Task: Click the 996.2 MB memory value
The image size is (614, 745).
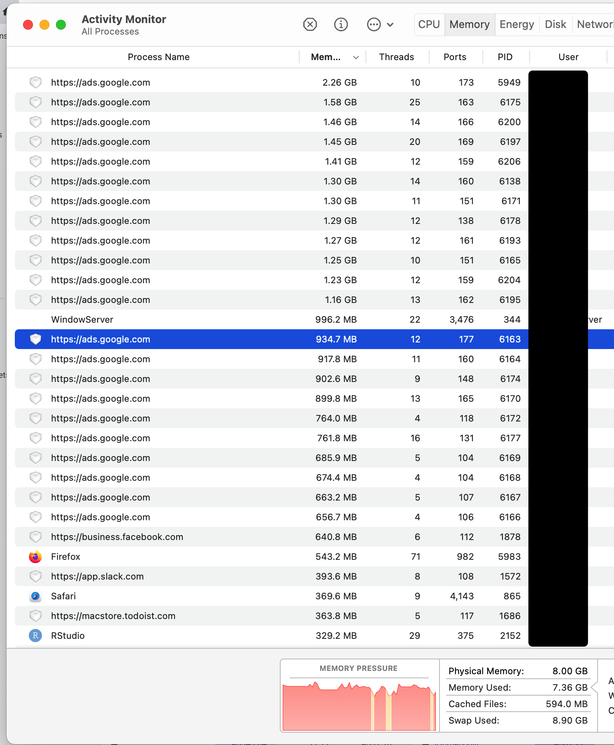Action: pyautogui.click(x=336, y=320)
